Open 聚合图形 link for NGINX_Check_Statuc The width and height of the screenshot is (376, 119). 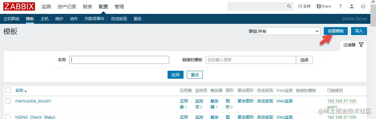(246, 117)
